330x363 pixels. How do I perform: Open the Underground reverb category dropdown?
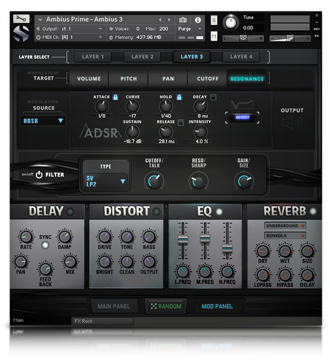[x=285, y=226]
